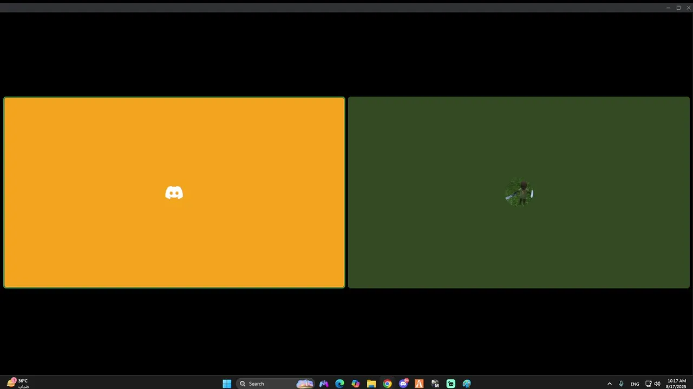This screenshot has height=389, width=693.
Task: Select the green participant tile with avatar
Action: click(x=519, y=192)
